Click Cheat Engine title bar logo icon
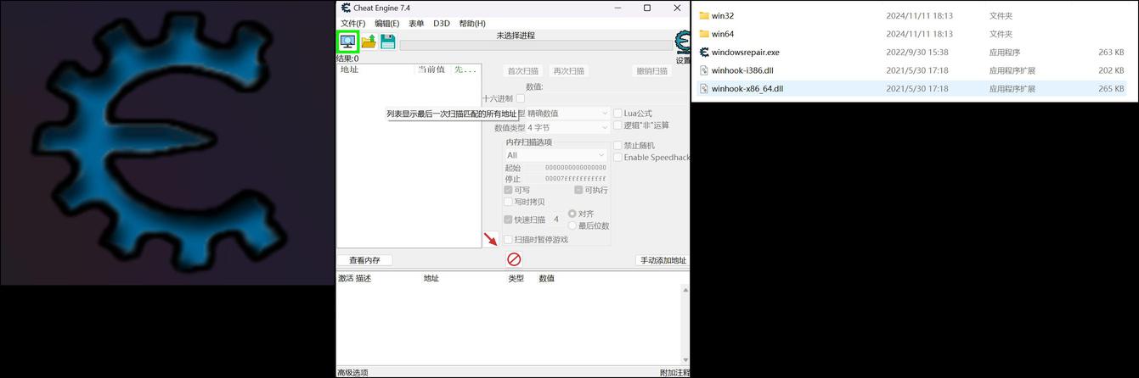Screen dimensions: 1139x378 [x=346, y=8]
